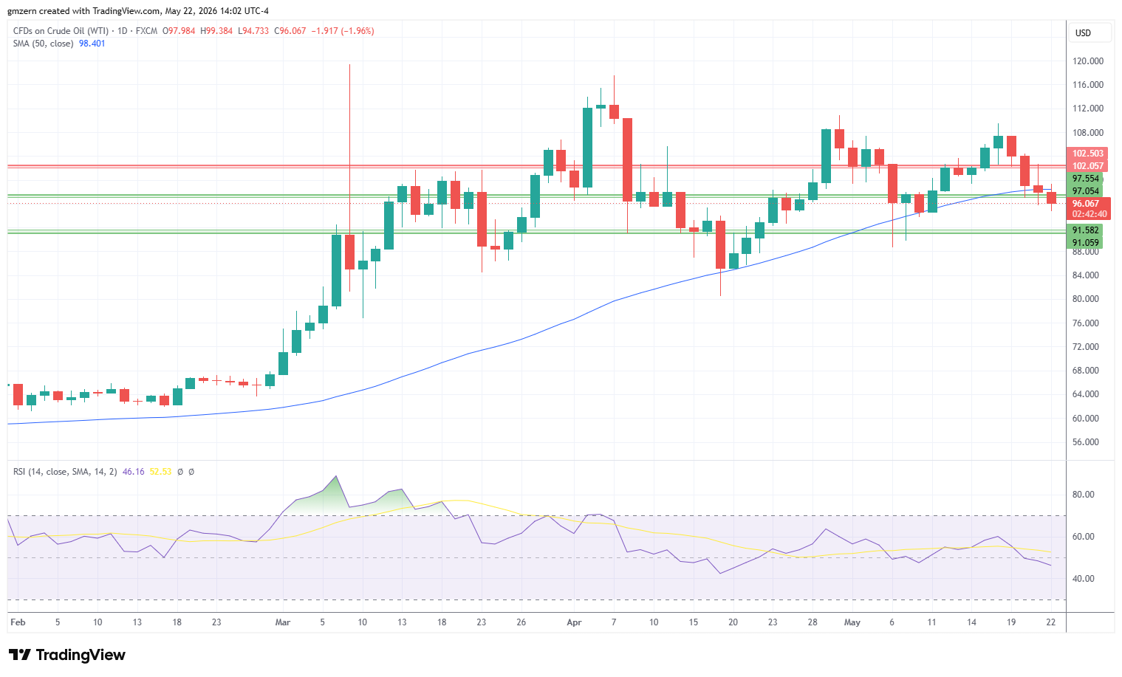Click the 40.00 RSI scale label
Screen dimensions: 1122x677
[x=1084, y=579]
